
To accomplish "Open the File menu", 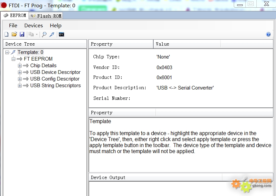I will 13,26.
